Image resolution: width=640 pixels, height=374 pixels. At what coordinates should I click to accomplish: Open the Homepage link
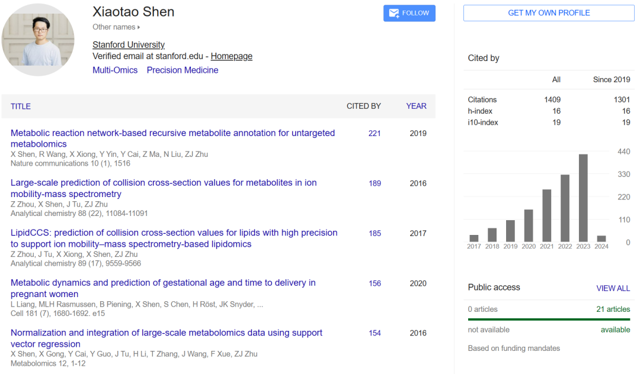[231, 56]
